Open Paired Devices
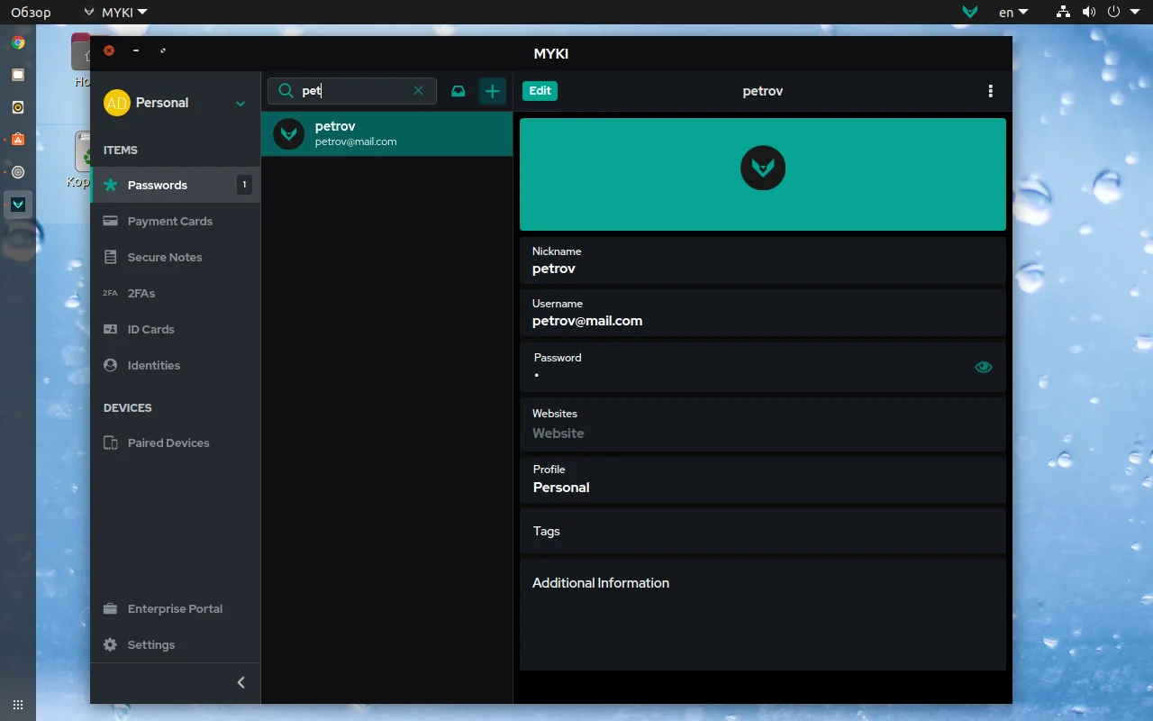 176,443
